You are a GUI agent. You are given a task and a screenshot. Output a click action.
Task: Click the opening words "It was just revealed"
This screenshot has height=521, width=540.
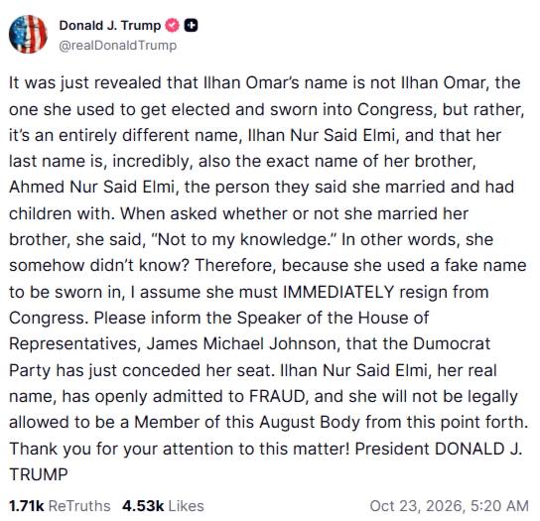point(85,82)
